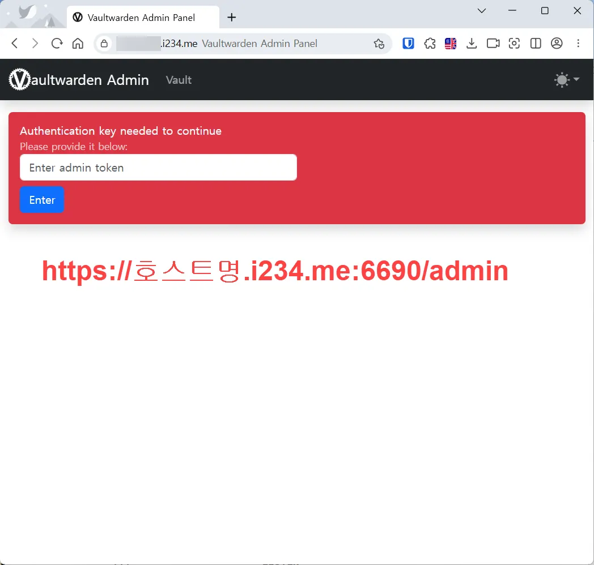Maximize the browser window
Viewport: 594px width, 565px height.
click(x=545, y=11)
